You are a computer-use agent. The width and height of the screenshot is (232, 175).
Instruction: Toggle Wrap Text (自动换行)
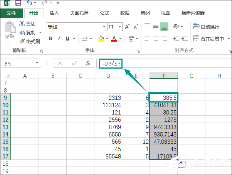pos(207,27)
